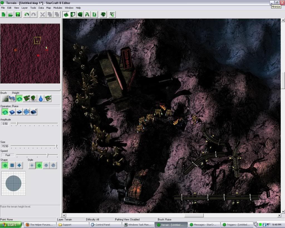Open the third module icon beside Data
The image size is (285, 228).
pyautogui.click(x=80, y=14)
